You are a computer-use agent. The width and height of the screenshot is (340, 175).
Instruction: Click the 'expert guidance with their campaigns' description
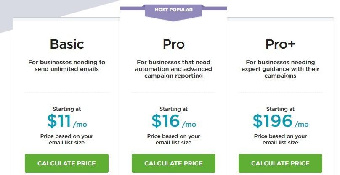280,69
